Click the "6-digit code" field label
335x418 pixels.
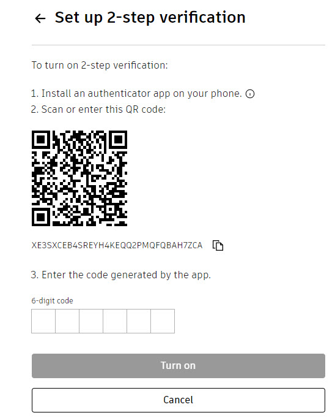coord(52,301)
